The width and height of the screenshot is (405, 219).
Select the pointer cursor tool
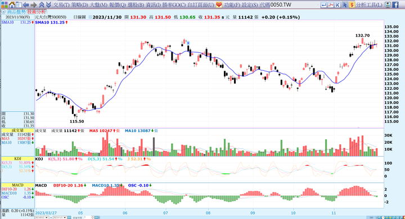coord(345,4)
